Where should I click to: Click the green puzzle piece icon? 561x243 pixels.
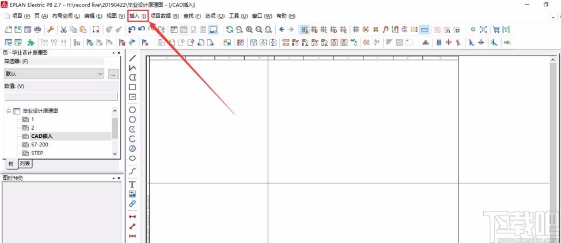pos(31,43)
